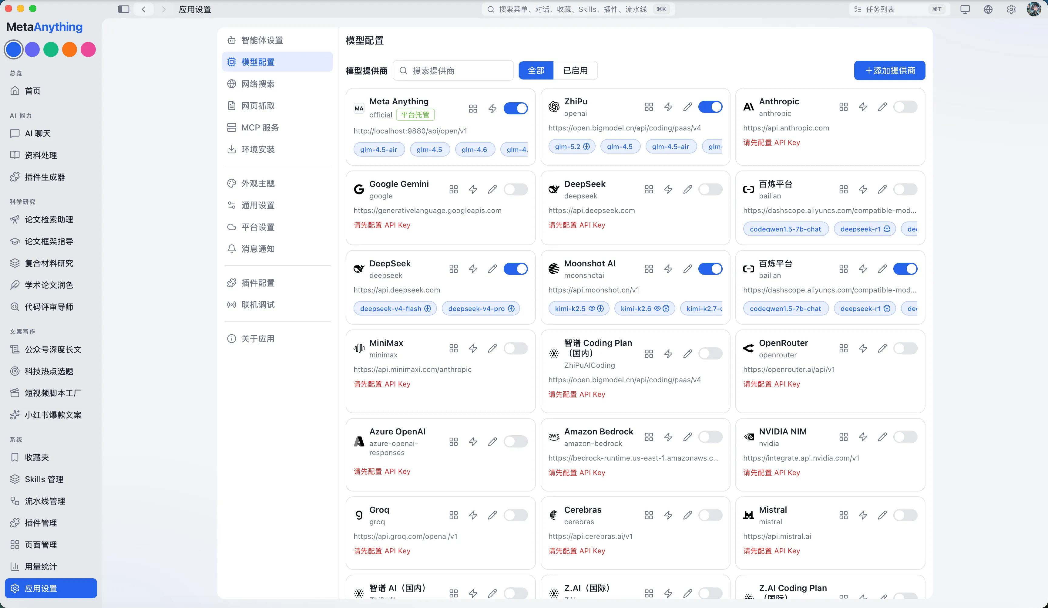Screen dimensions: 1048x608
Task: Enable the Anthropic provider switch
Action: tap(905, 107)
